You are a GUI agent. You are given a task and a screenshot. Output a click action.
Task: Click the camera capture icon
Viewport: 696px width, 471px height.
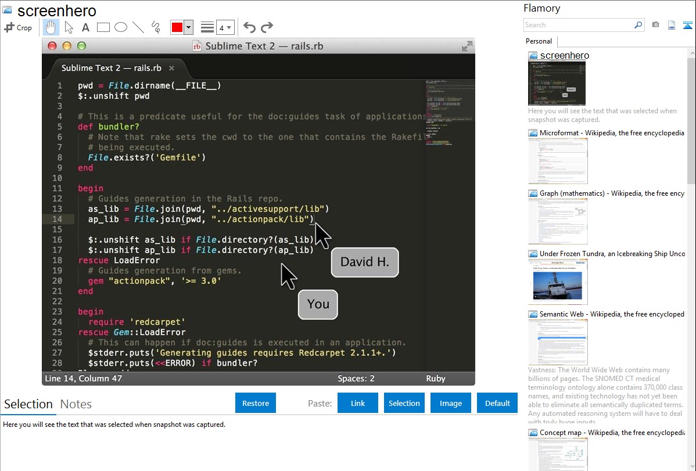tap(655, 25)
